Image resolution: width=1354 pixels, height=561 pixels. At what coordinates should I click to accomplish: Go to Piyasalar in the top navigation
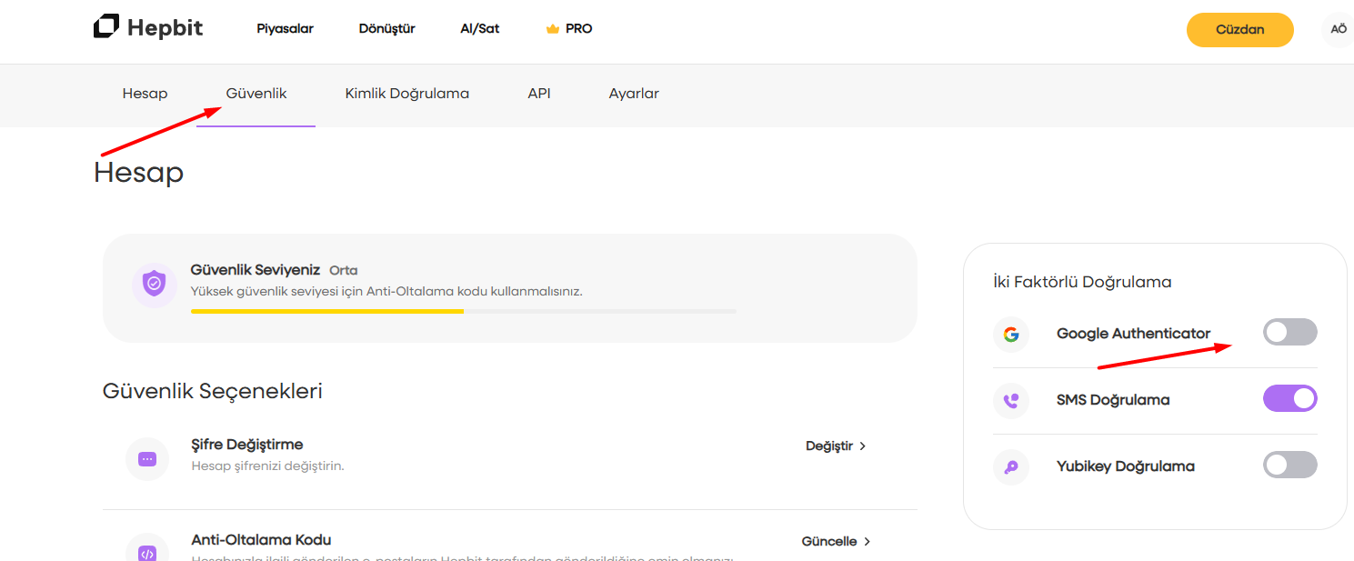point(285,29)
